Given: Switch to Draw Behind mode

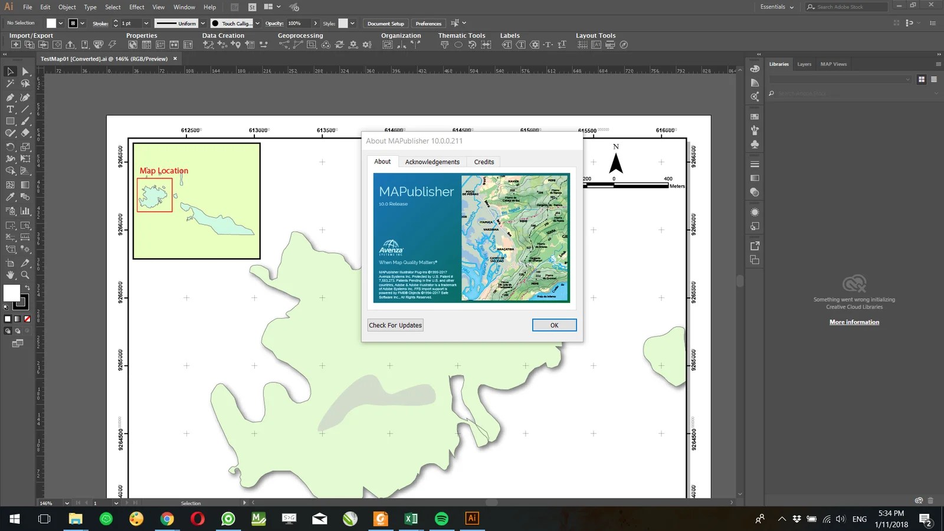Looking at the screenshot, I should click(18, 331).
